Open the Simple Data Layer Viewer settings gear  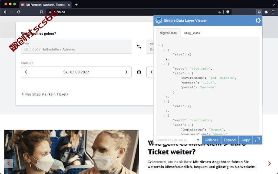[258, 20]
